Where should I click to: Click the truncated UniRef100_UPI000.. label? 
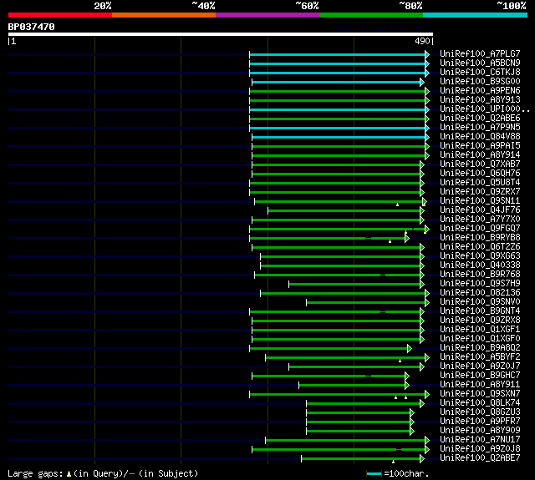[485, 109]
